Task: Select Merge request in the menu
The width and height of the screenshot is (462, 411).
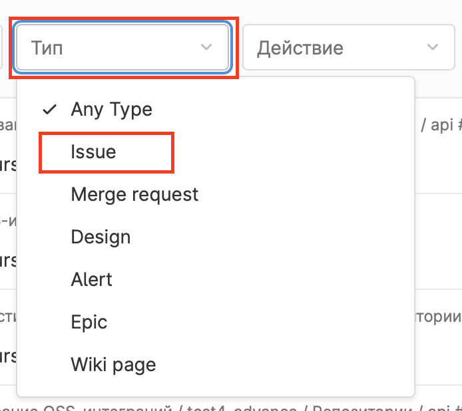Action: pyautogui.click(x=134, y=195)
